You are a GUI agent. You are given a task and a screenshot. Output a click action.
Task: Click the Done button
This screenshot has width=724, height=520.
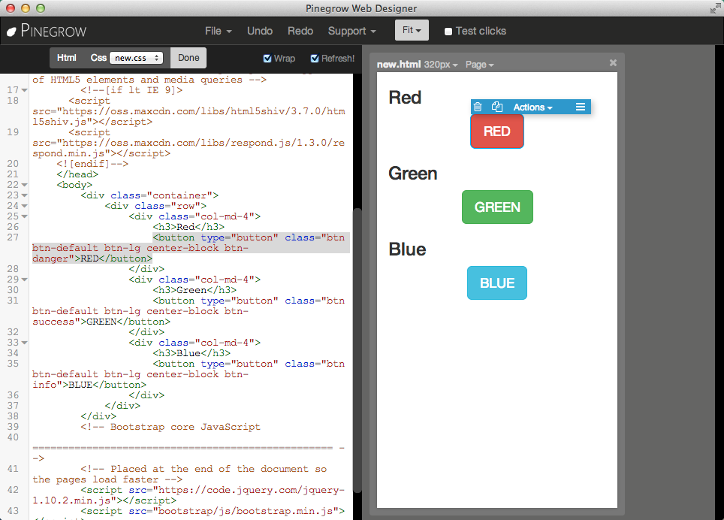[x=189, y=58]
